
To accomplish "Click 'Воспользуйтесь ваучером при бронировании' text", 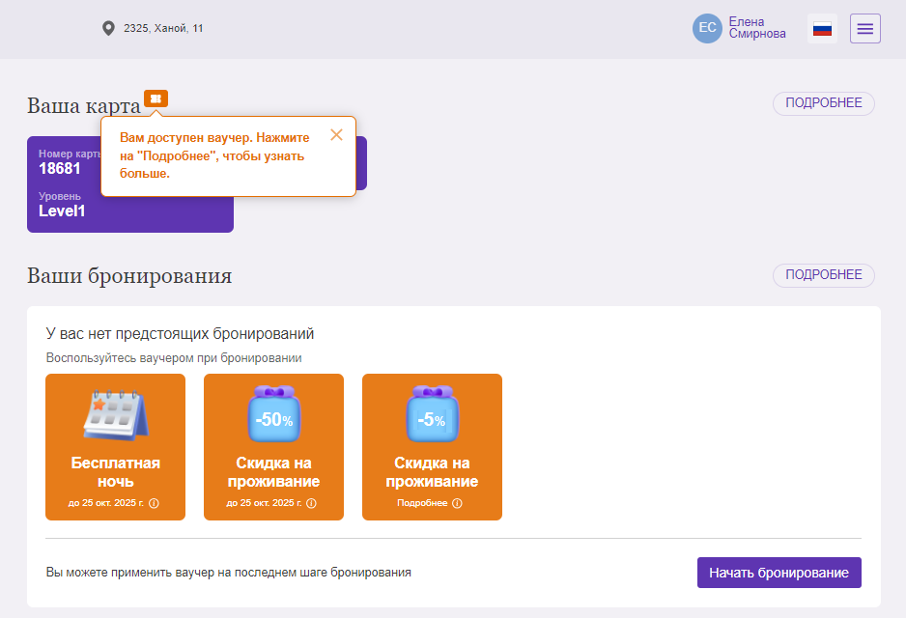I will 174,358.
